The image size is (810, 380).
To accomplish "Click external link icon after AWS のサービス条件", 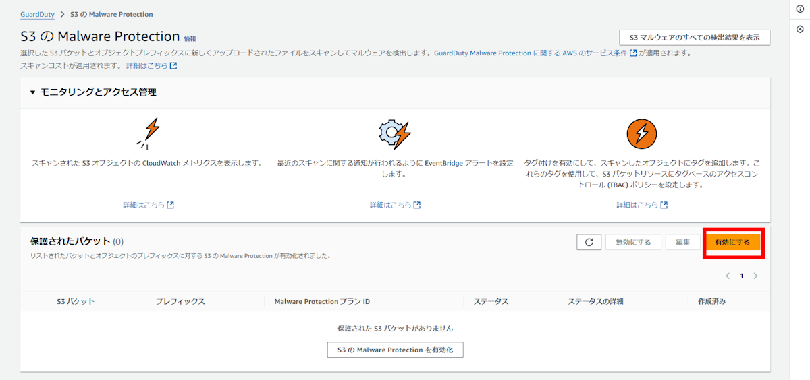I will (x=633, y=53).
